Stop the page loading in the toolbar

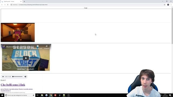[8, 5]
